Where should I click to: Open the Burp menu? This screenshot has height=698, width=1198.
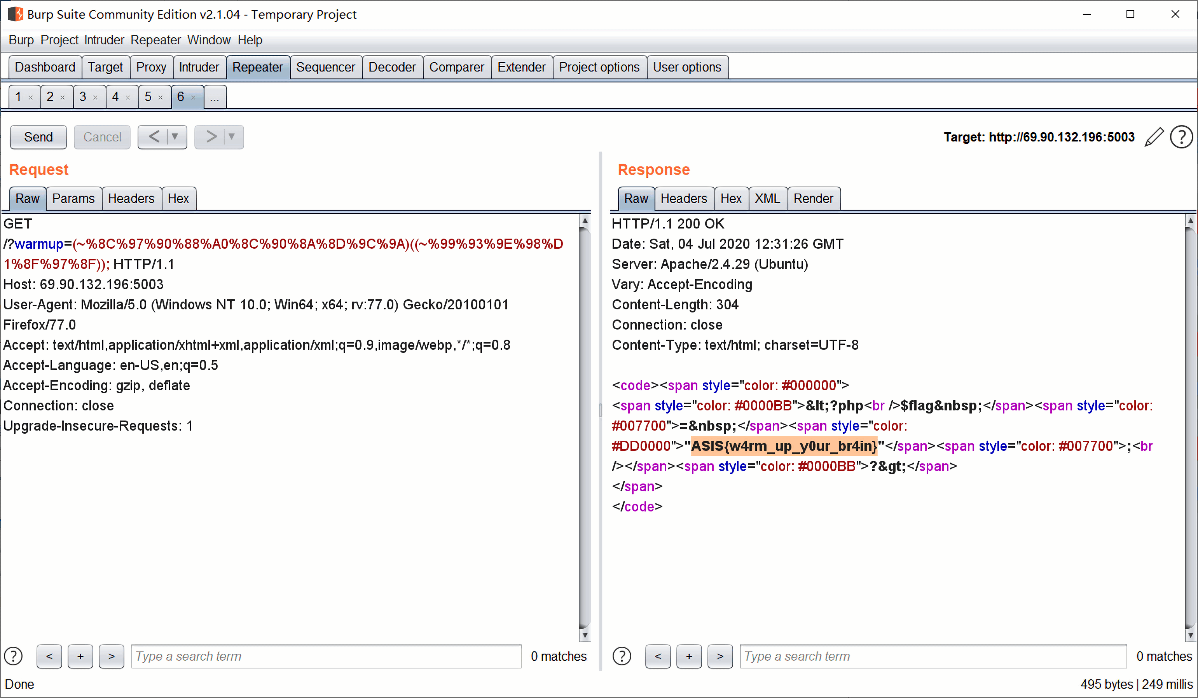pyautogui.click(x=21, y=40)
